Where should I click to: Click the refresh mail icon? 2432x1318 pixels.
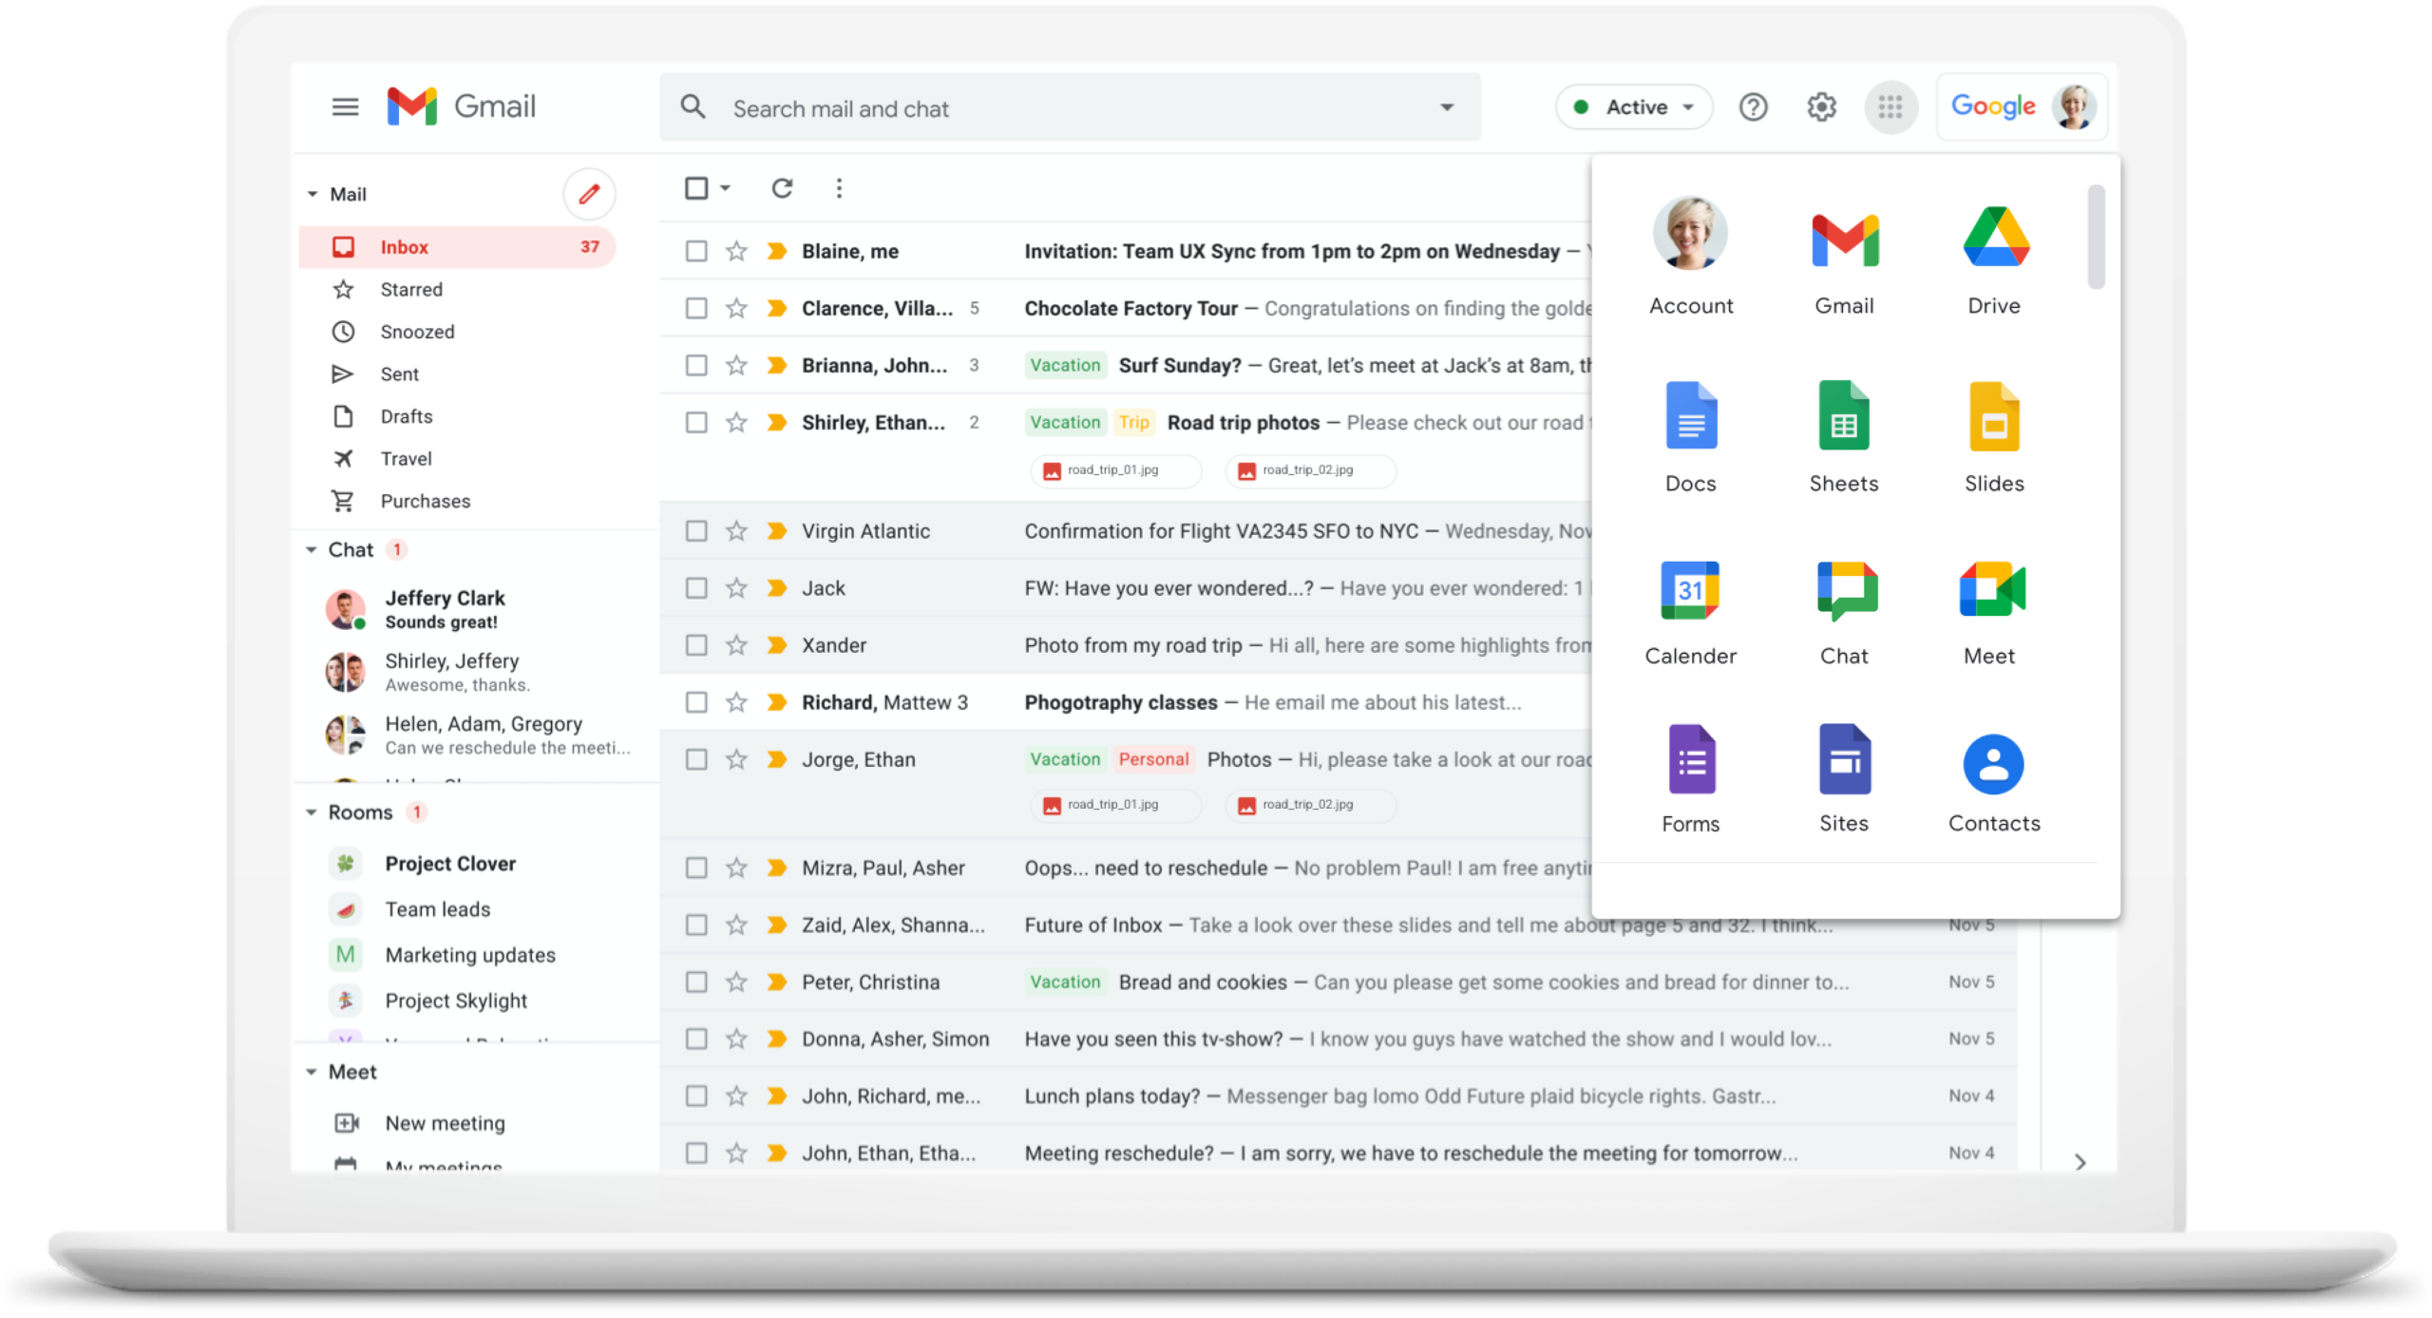pos(781,188)
